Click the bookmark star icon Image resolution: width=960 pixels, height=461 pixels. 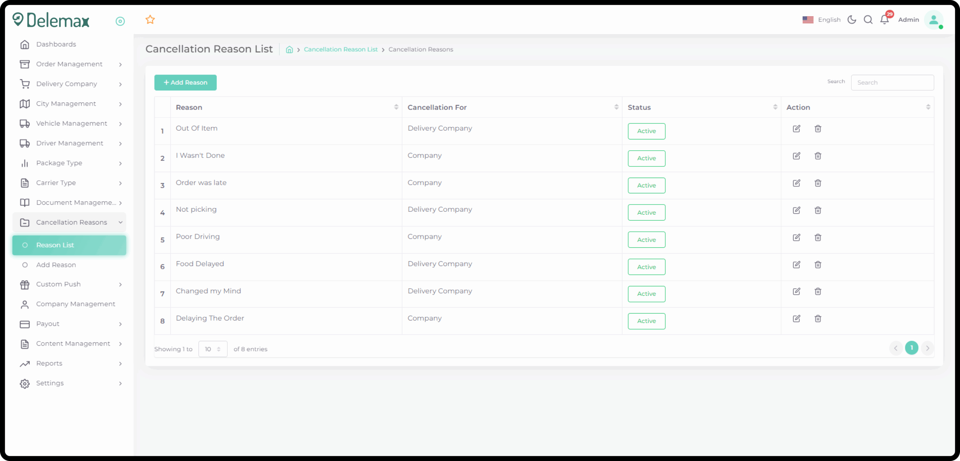coord(150,19)
